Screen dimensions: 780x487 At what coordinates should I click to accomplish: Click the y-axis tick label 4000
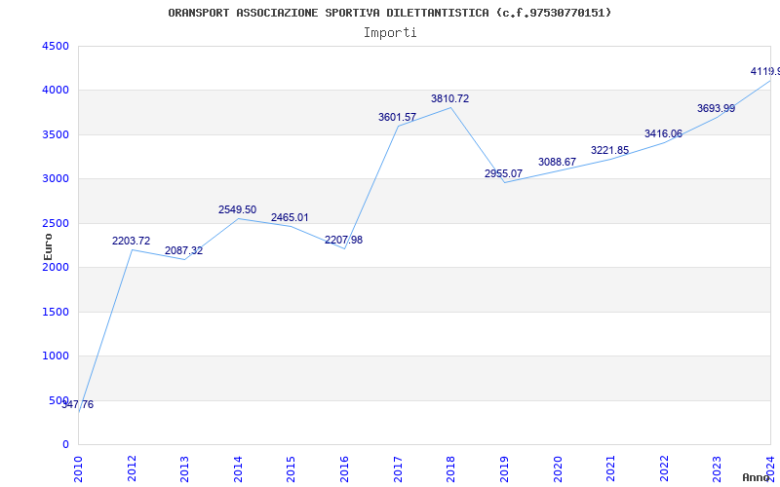point(56,91)
